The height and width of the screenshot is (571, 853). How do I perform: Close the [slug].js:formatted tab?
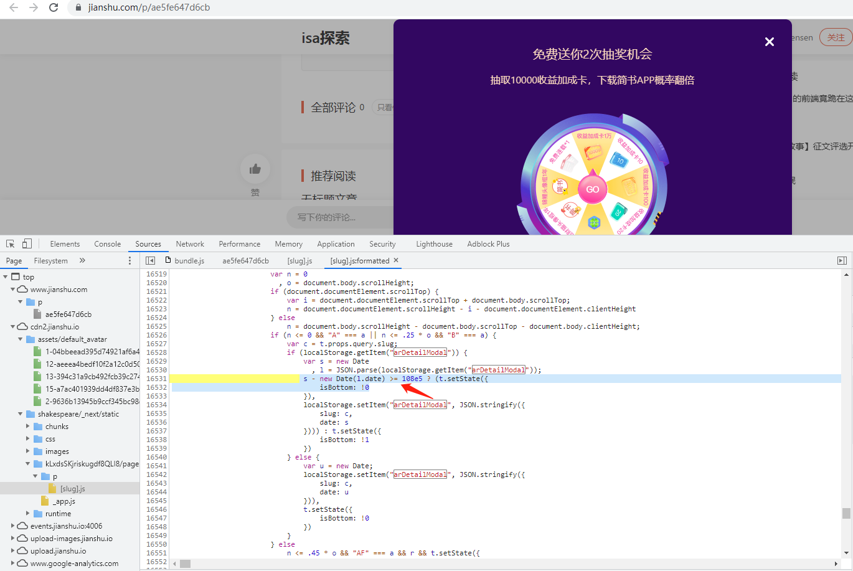pyautogui.click(x=396, y=260)
